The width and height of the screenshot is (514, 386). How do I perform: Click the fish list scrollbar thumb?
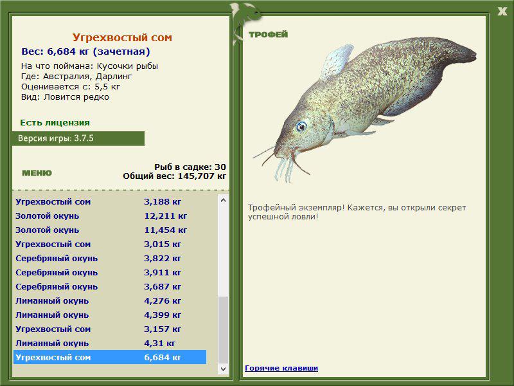click(223, 330)
